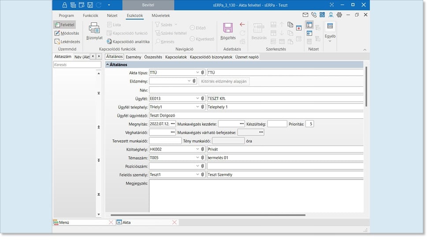The height and width of the screenshot is (242, 432).
Task: Open the Megnyitás date picker button
Action: (172, 124)
